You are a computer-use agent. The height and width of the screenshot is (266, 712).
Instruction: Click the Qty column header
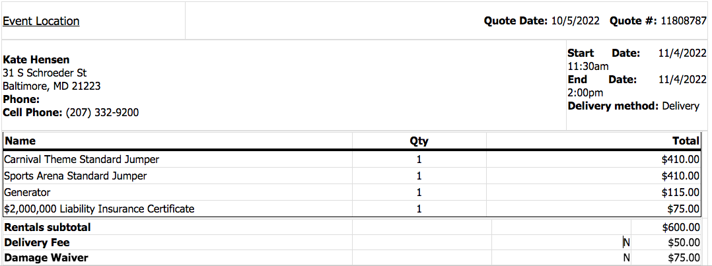click(419, 141)
